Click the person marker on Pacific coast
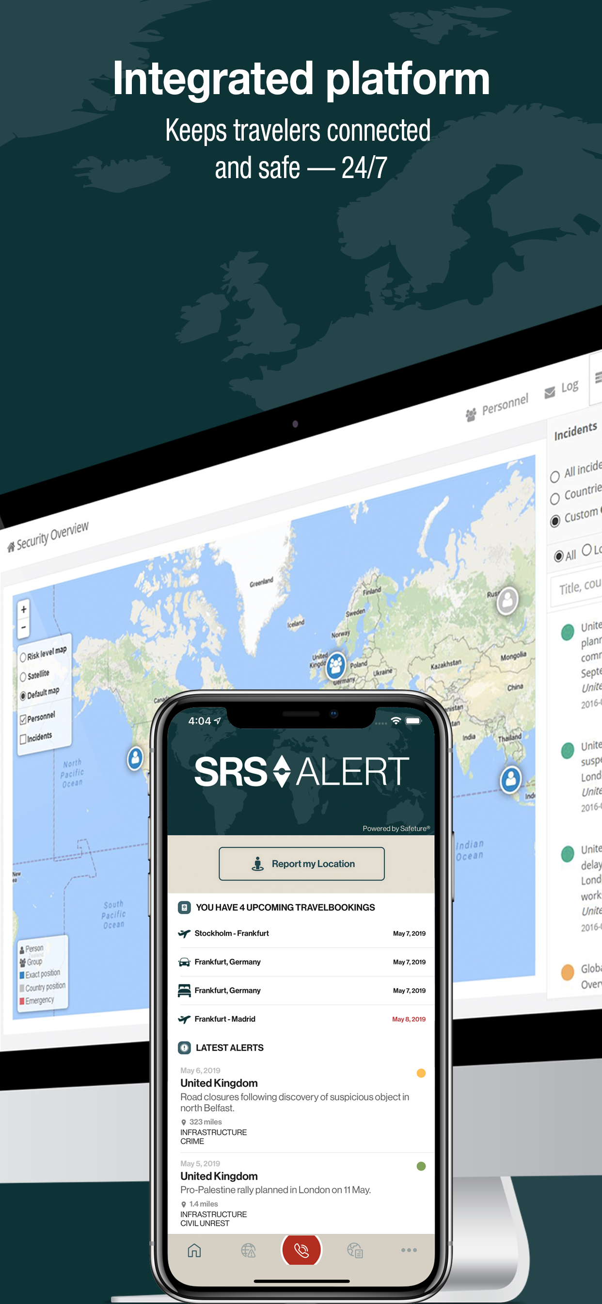The image size is (602, 1304). point(135,758)
